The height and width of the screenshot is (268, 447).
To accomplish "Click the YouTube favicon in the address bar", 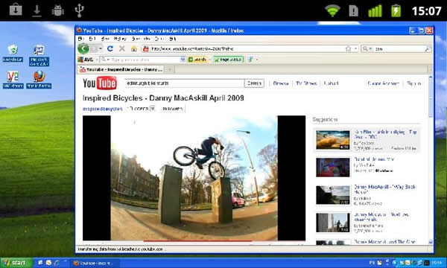I will point(146,49).
